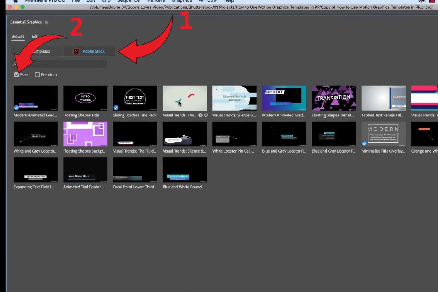Click the template search field
This screenshot has width=438, height=292.
(x=59, y=64)
